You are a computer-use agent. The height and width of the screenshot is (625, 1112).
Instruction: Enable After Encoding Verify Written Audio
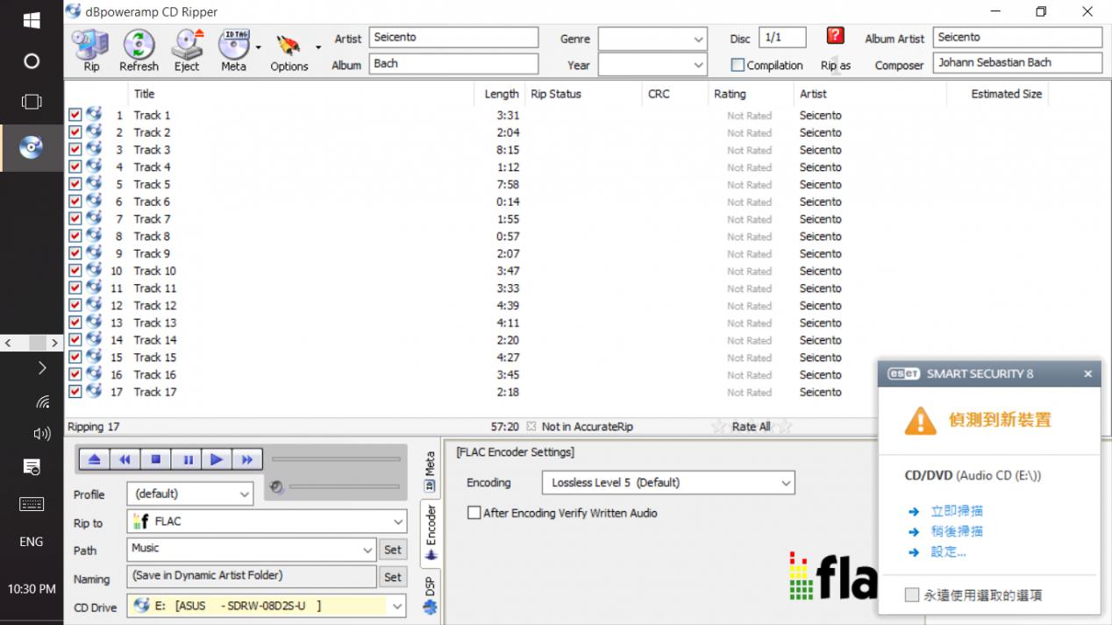[x=474, y=513]
